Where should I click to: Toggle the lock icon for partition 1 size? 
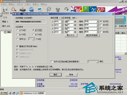coord(66,22)
